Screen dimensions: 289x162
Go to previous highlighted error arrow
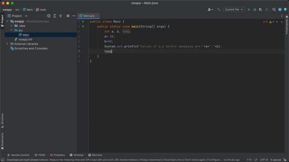point(277,22)
